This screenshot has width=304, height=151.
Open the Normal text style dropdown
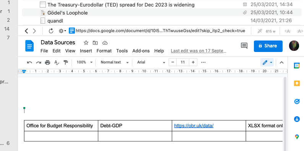pos(115,62)
